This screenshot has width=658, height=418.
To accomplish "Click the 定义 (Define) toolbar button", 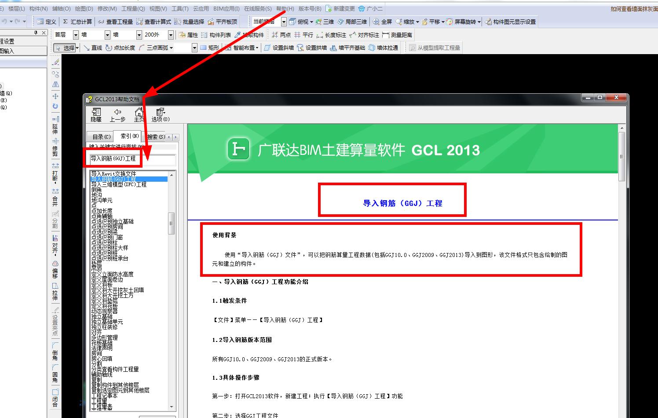I will (47, 22).
